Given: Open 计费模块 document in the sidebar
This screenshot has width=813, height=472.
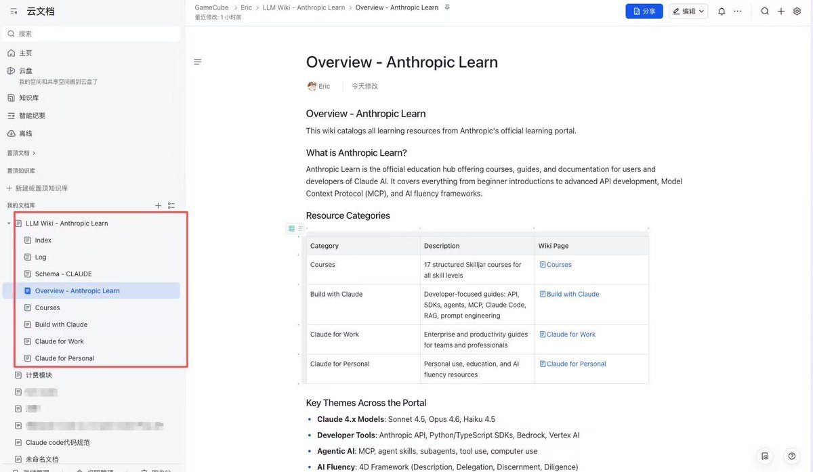Looking at the screenshot, I should tap(39, 375).
